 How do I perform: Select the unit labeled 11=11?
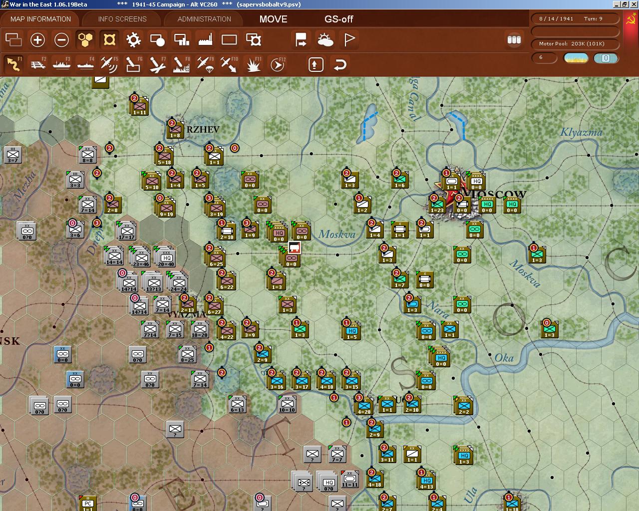click(349, 479)
